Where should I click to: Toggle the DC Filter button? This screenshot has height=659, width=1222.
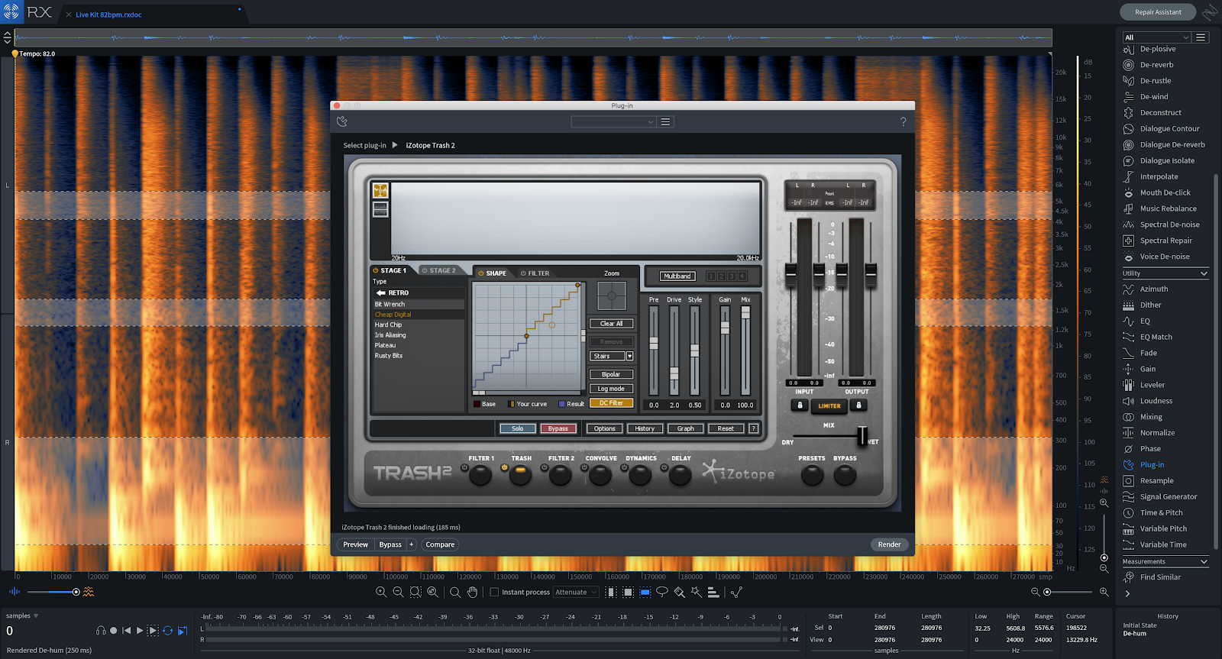611,403
